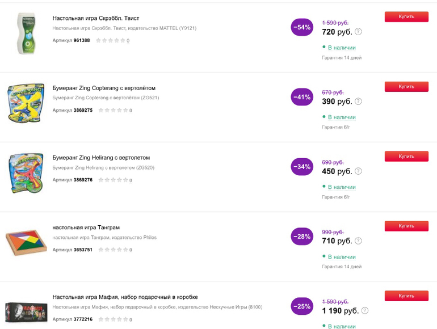This screenshot has width=437, height=329.
Task: Click question mark icon beside 710 руб.
Action: pos(358,241)
